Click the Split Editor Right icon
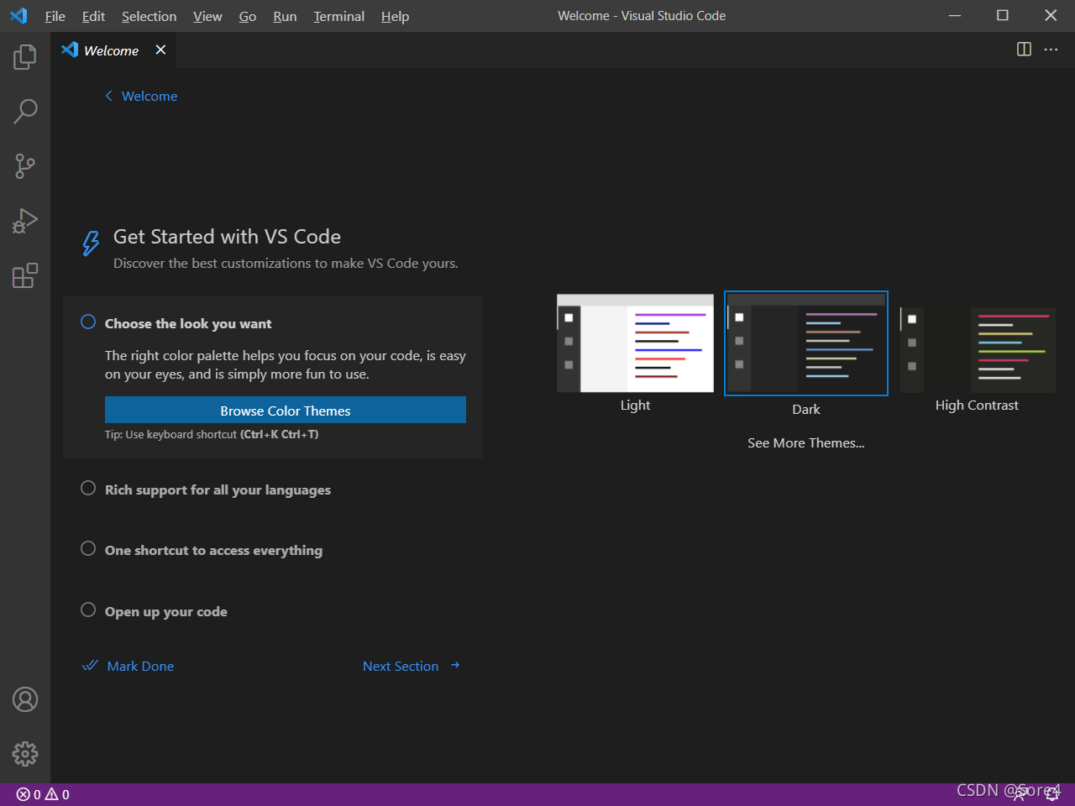Image resolution: width=1075 pixels, height=806 pixels. pos(1024,50)
